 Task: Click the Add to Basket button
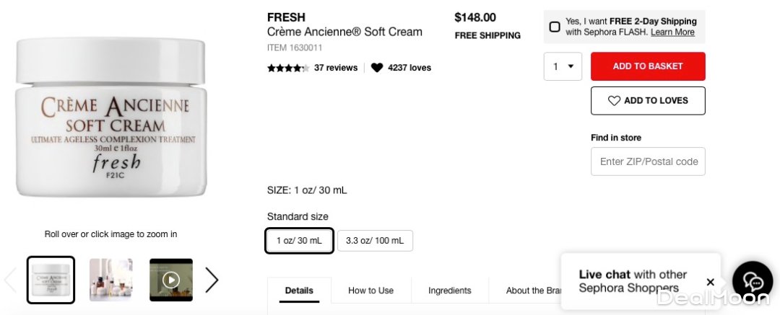[648, 66]
